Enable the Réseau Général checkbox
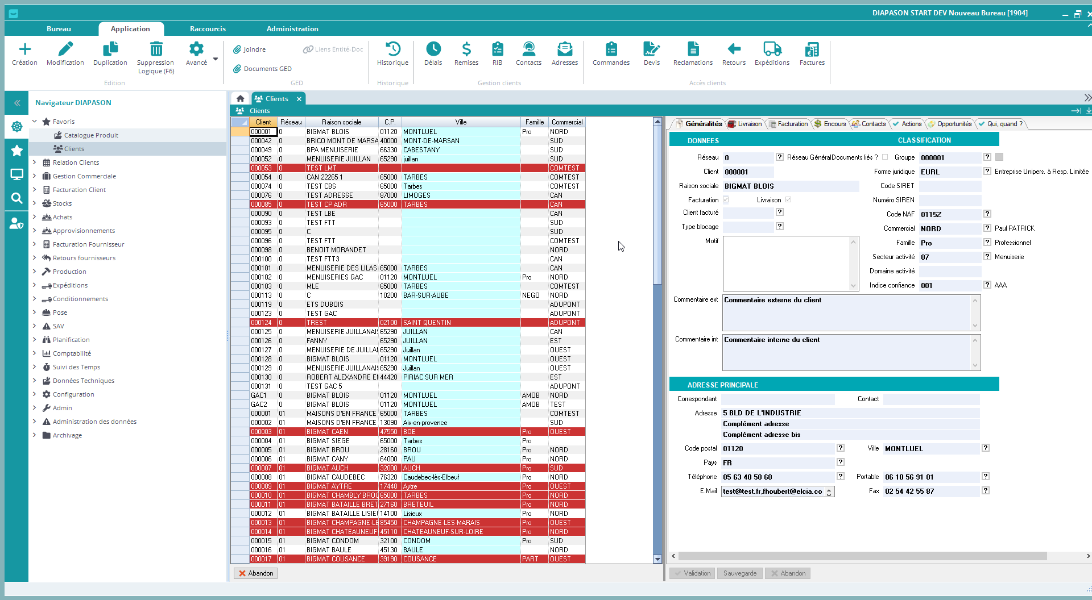This screenshot has width=1092, height=600. coord(885,157)
